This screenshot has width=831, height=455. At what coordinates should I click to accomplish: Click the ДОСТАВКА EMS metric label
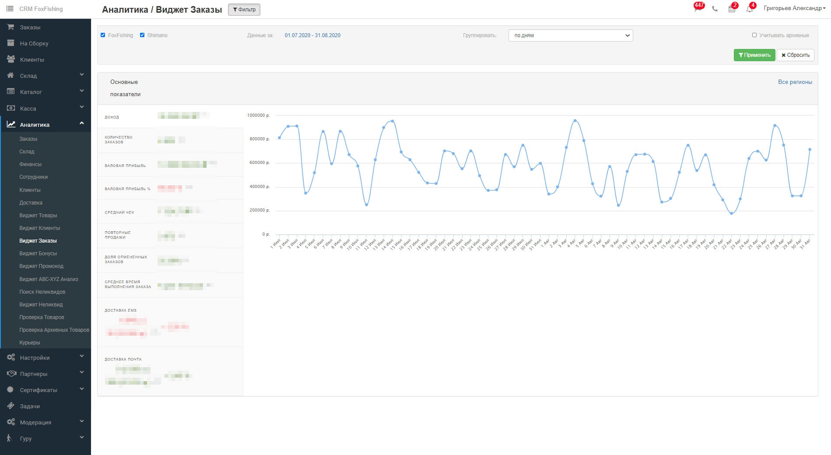tap(120, 310)
